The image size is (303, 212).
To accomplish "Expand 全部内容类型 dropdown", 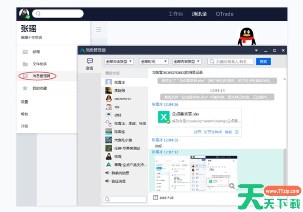I will pos(187,61).
